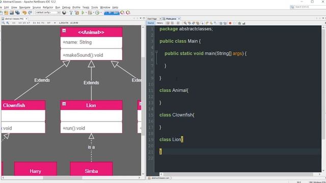Open the Edit menu

tap(7, 7)
